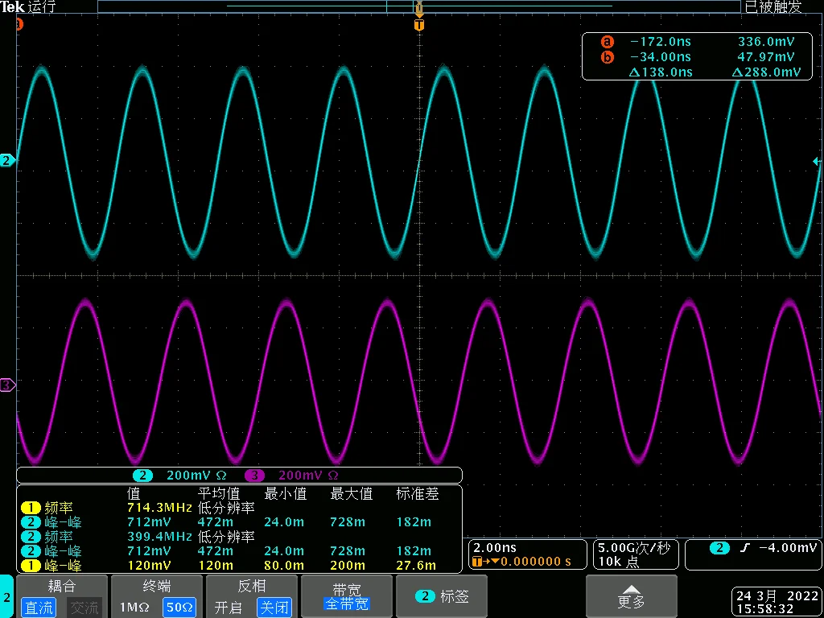This screenshot has width=824, height=618.
Task: Click the 最大值 column header
Action: 351,493
